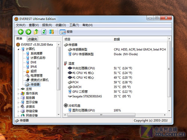Click the 操作系统 Windows flag icon

[x=23, y=93]
